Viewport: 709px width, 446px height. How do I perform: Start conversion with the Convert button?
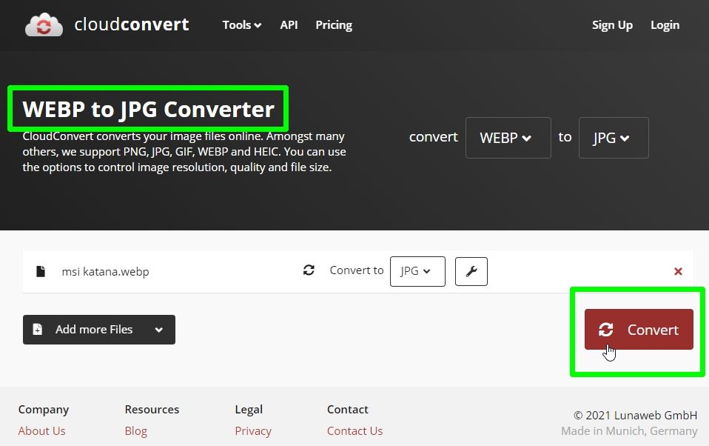[639, 330]
